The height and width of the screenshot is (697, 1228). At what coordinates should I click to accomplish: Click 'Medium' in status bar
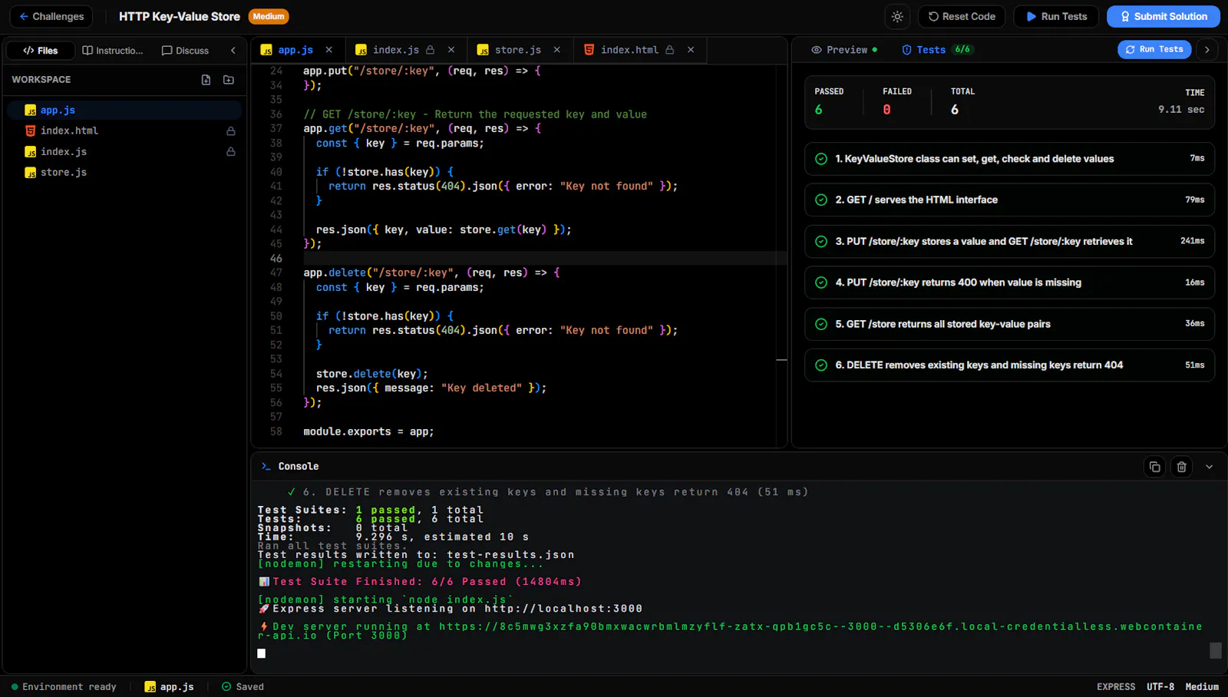pos(1202,687)
